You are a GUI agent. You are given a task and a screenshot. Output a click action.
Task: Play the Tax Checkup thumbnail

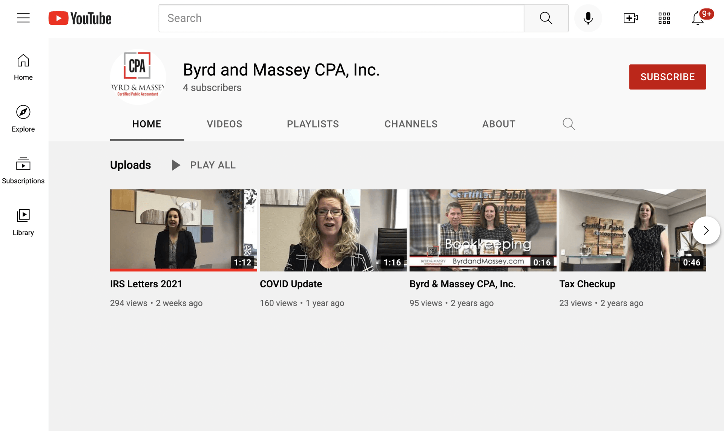tap(632, 230)
